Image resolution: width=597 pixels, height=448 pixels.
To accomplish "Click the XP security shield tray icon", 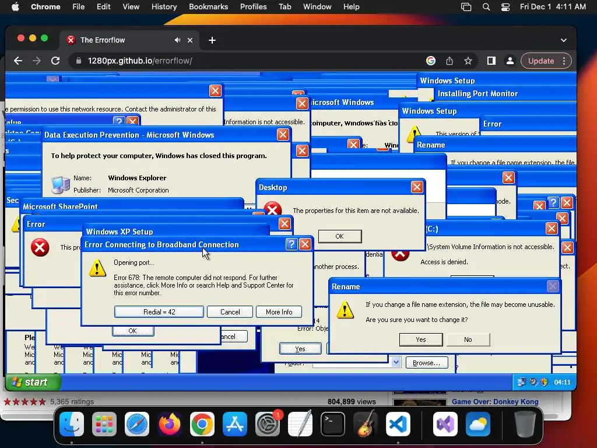I will click(x=545, y=382).
